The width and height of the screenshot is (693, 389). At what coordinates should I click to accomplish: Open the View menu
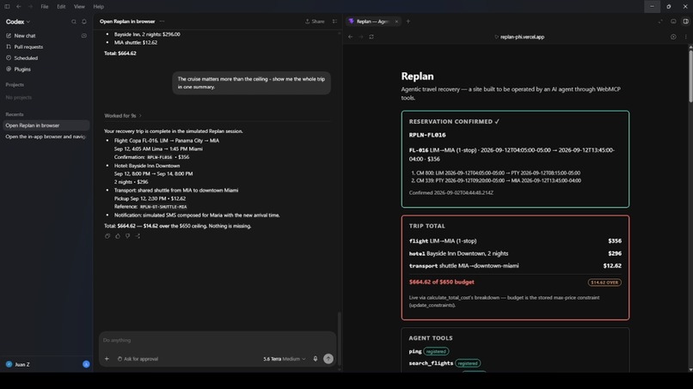coord(79,7)
